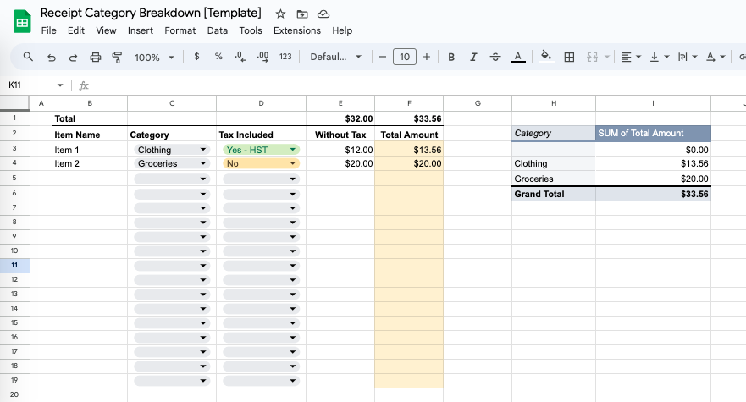
Task: Open text wrapping options
Action: point(688,57)
